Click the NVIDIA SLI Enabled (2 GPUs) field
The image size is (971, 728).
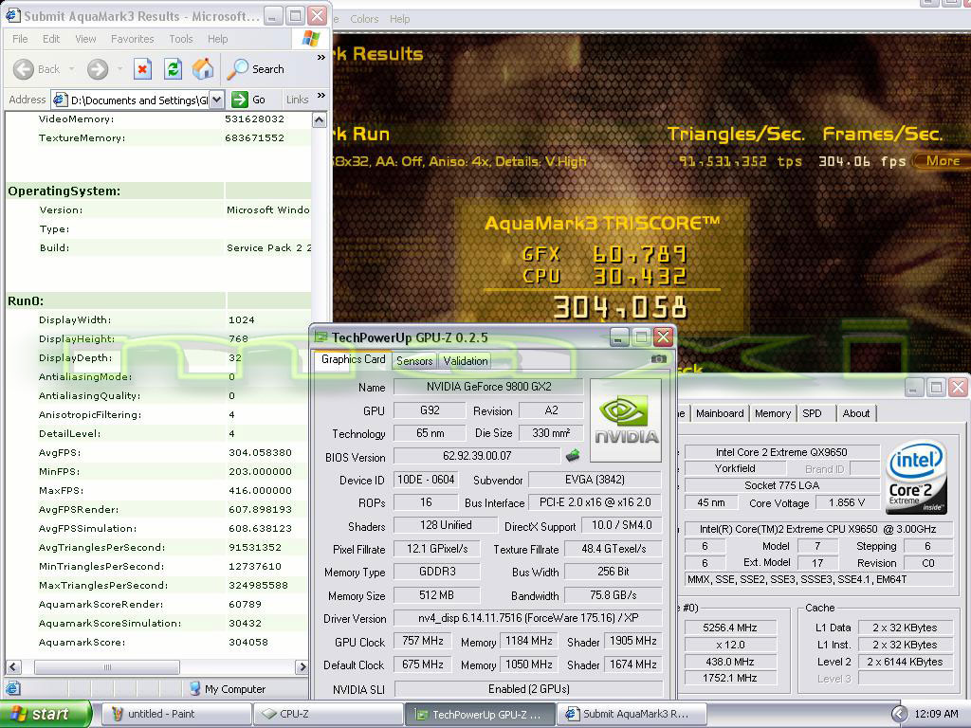click(528, 688)
